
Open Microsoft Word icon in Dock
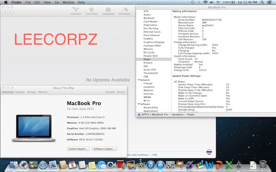(x=210, y=165)
